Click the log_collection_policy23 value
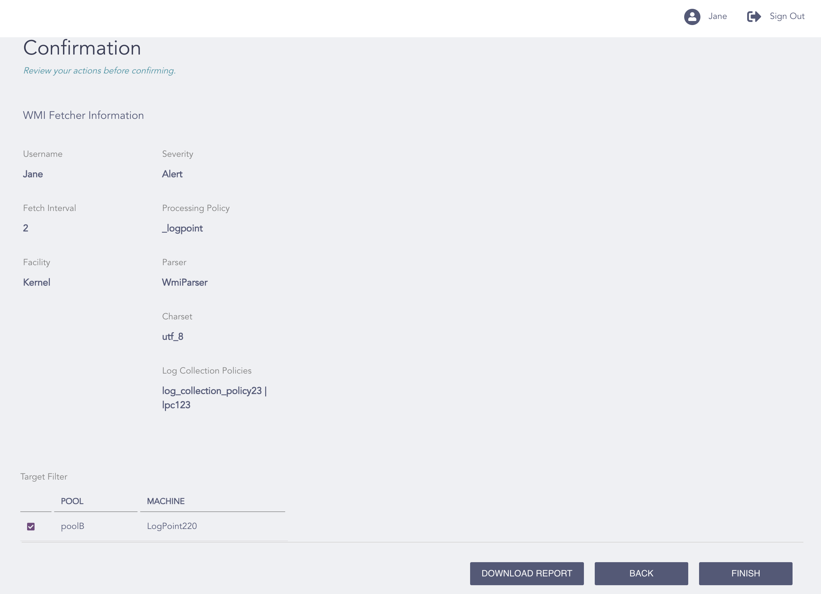 click(212, 390)
